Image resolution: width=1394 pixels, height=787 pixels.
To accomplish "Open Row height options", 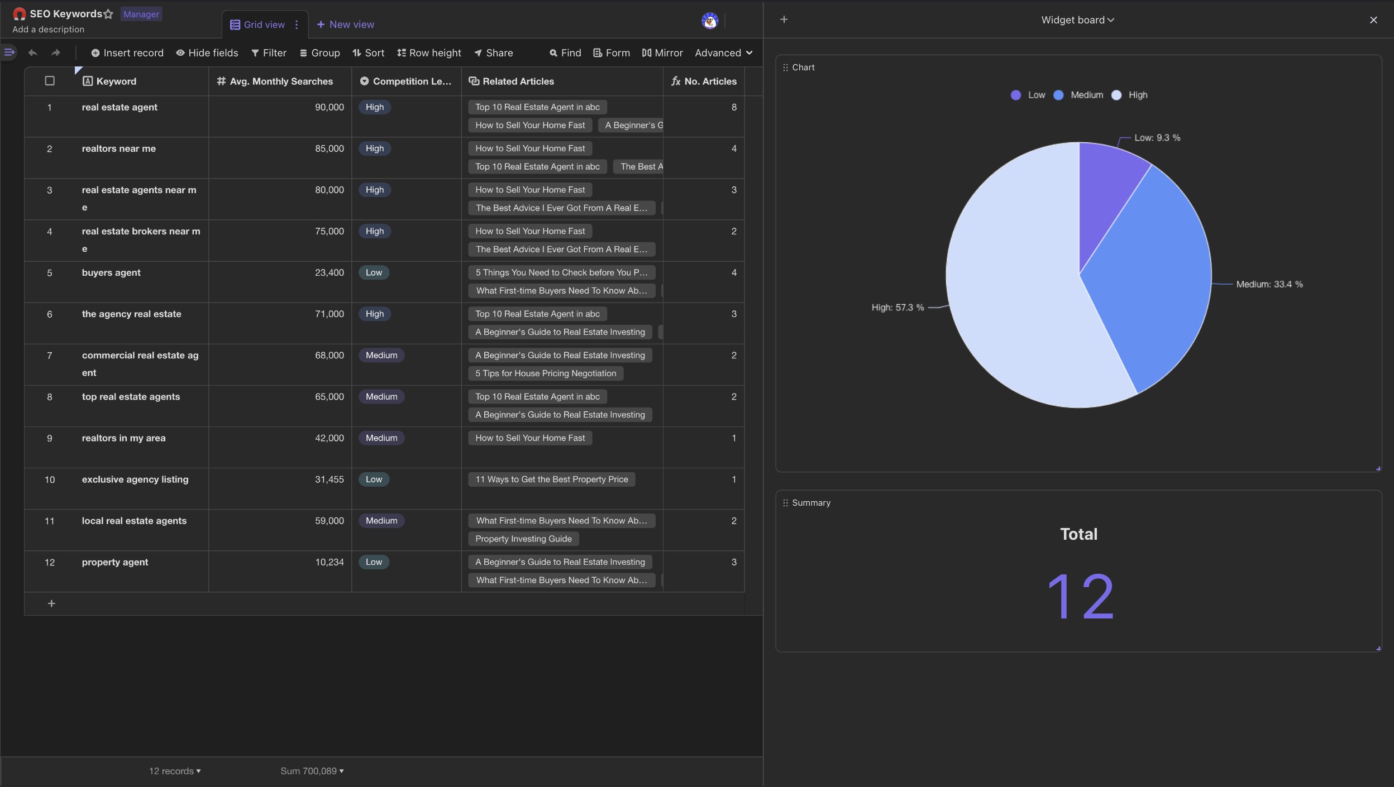I will click(429, 53).
